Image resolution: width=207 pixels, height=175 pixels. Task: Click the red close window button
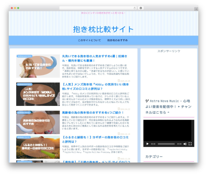point(12,8)
